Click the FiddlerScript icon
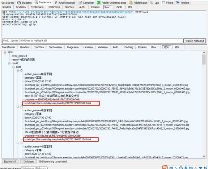The width and height of the screenshot is (208, 169). point(131,3)
